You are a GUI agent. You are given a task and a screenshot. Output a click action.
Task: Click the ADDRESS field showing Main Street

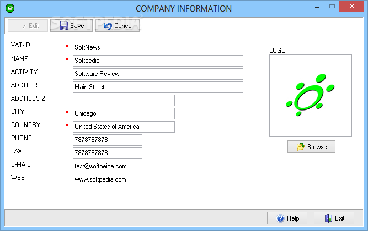(x=158, y=87)
